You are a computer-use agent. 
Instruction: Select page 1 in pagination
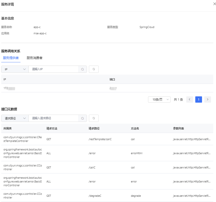pos(199,100)
